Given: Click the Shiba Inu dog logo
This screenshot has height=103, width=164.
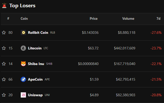Looking at the screenshot, I should point(23,64).
